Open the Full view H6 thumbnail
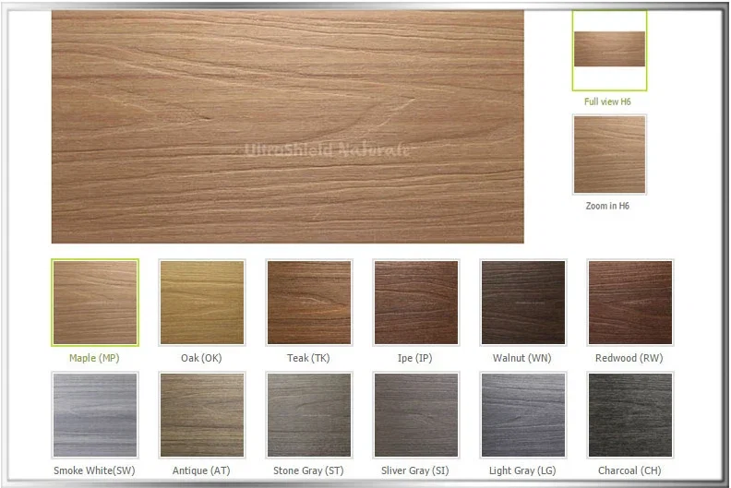 click(610, 51)
